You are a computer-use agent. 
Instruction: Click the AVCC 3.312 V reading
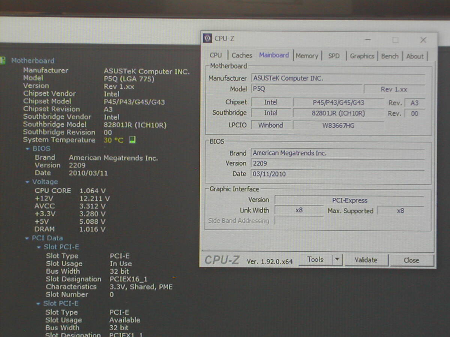(x=93, y=206)
